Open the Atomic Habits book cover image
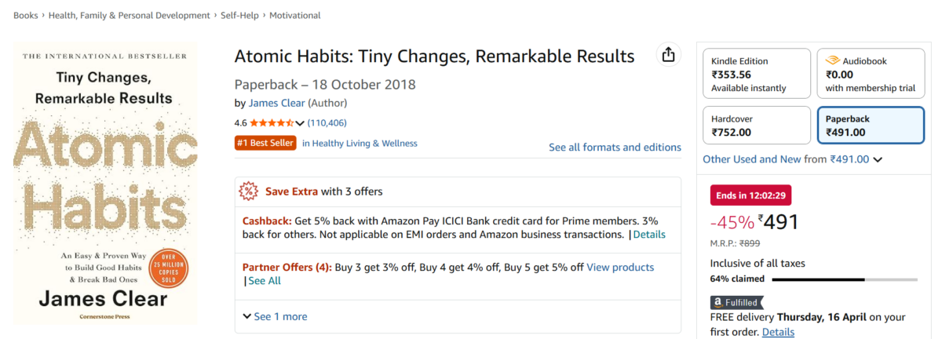This screenshot has height=339, width=942. [x=105, y=184]
